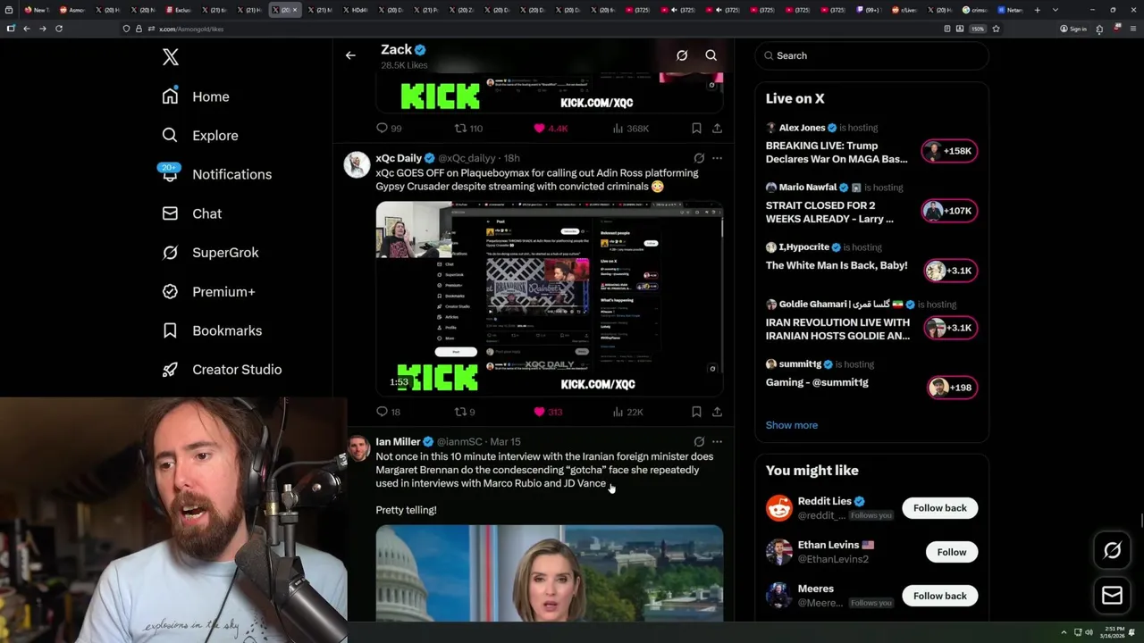Open SuperGrok in the sidebar

(210, 253)
